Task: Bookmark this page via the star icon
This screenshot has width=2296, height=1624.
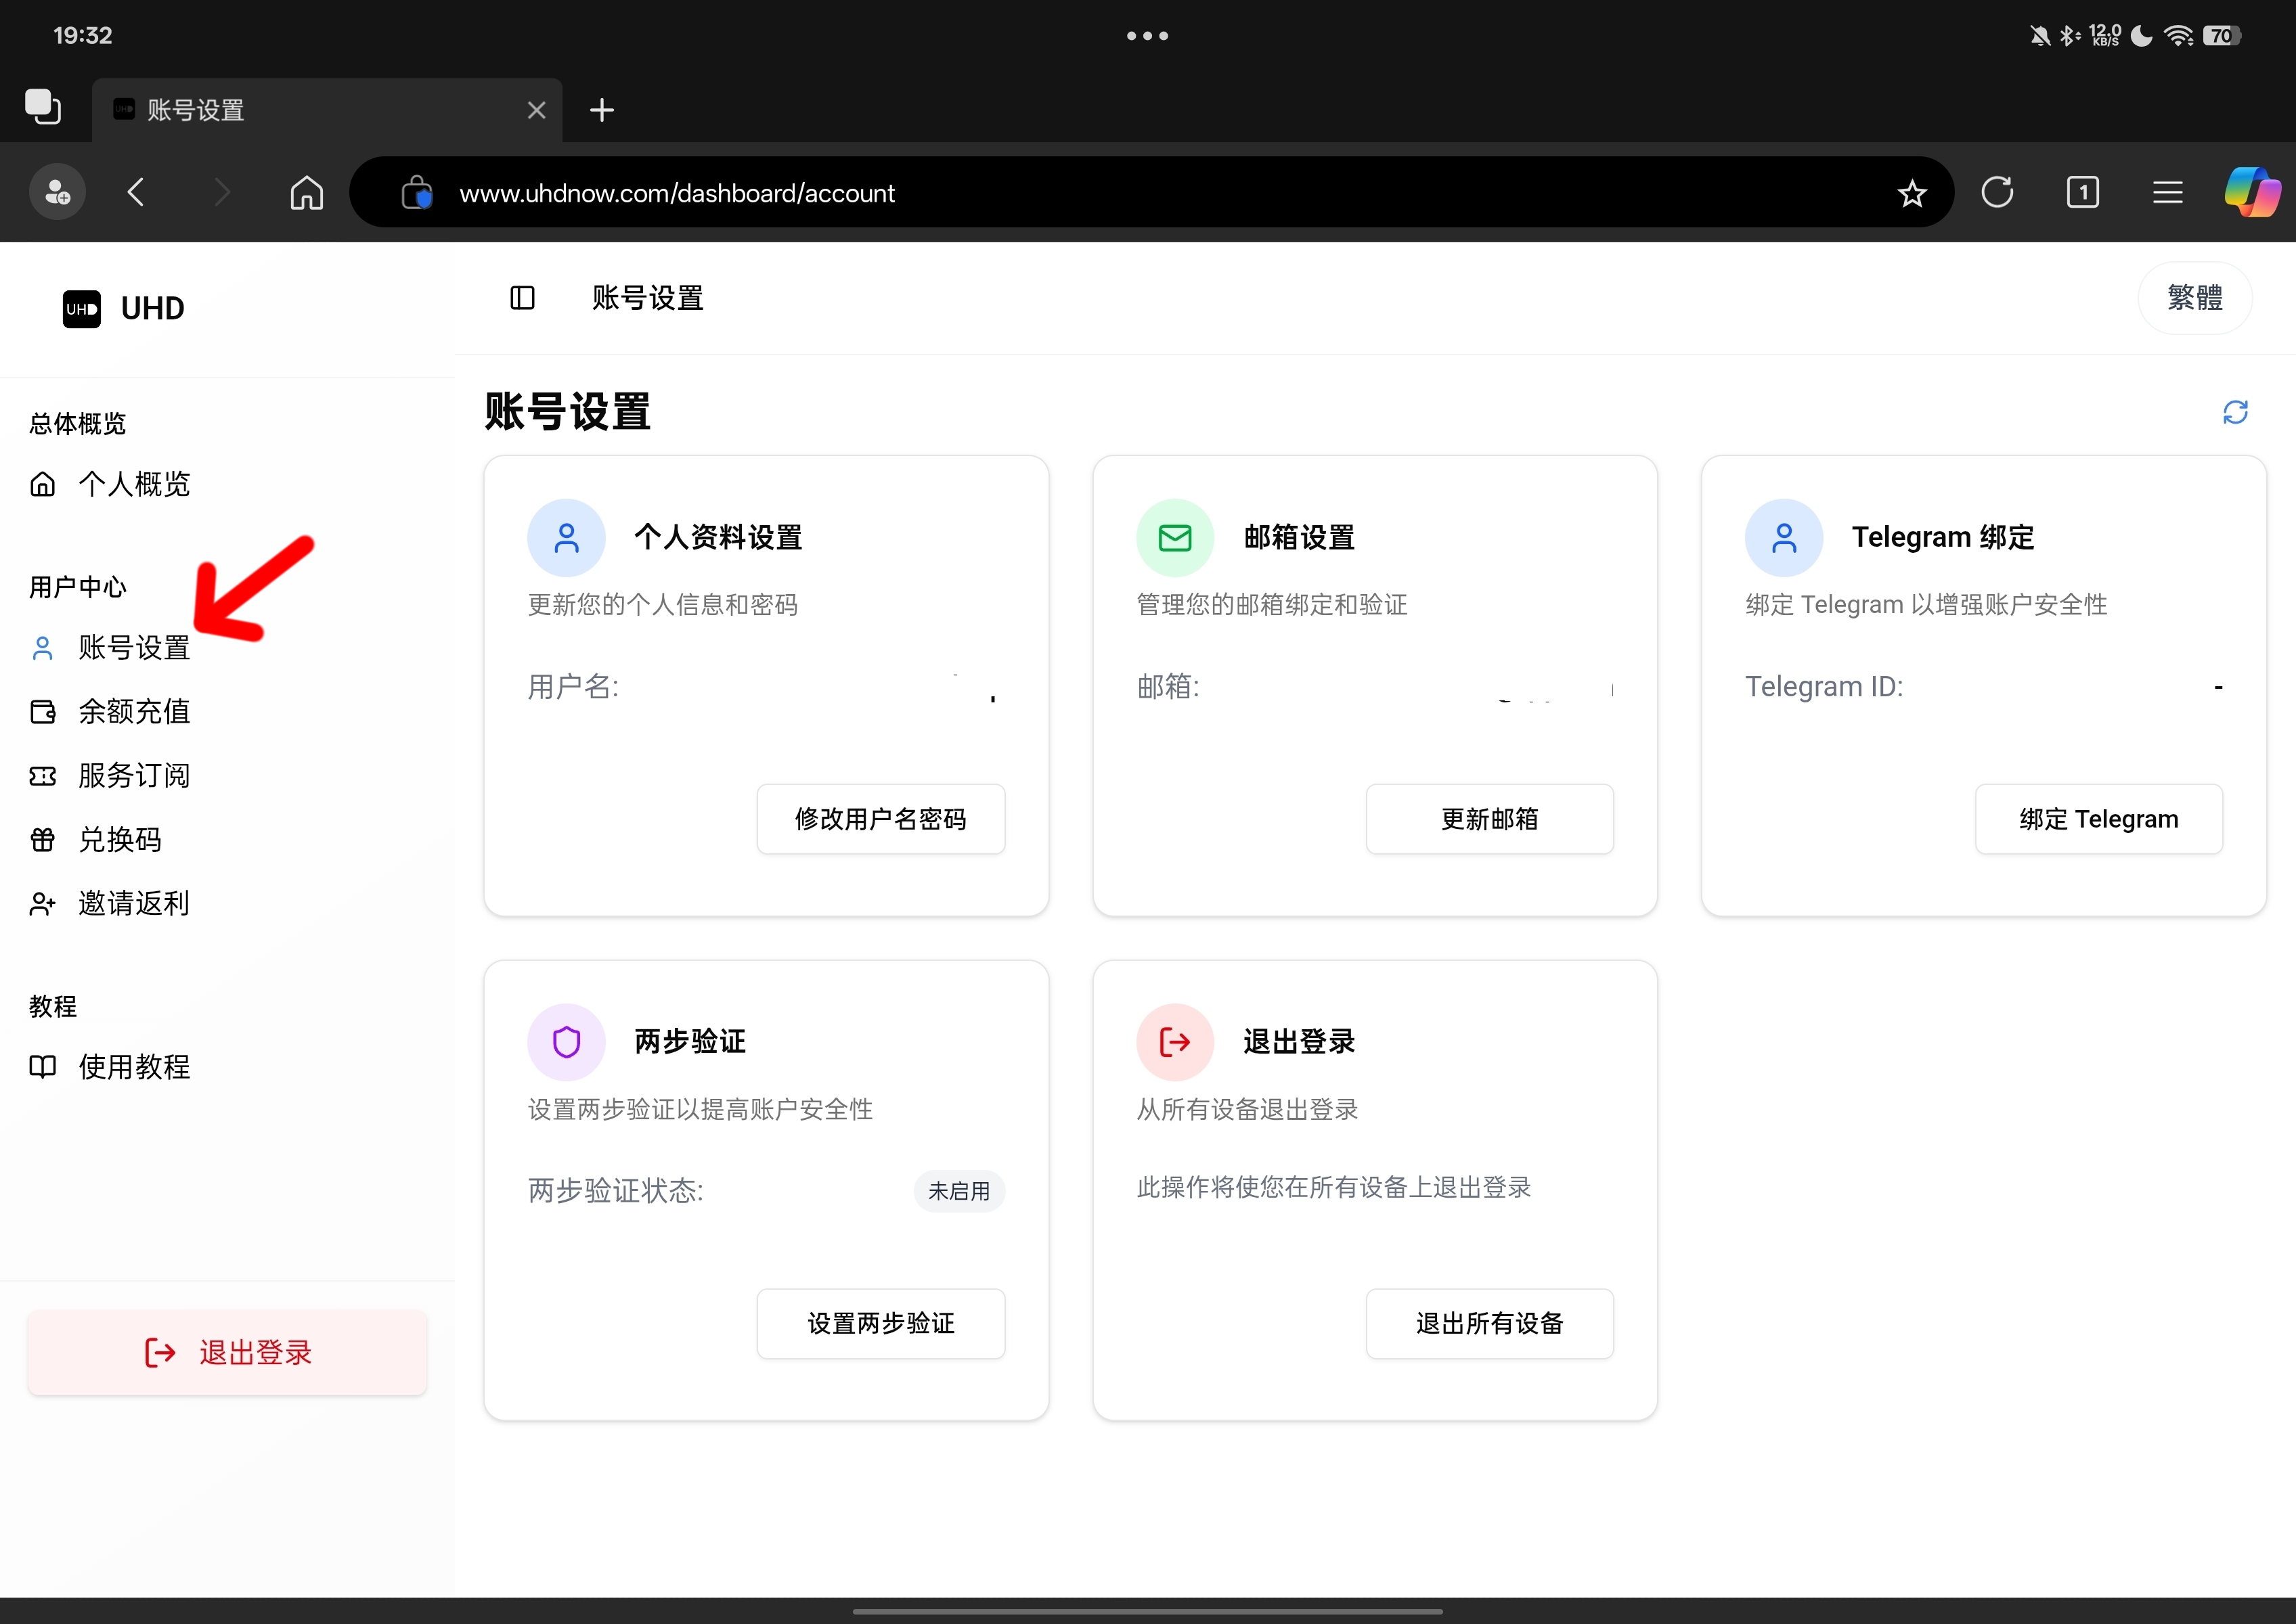Action: click(1912, 192)
